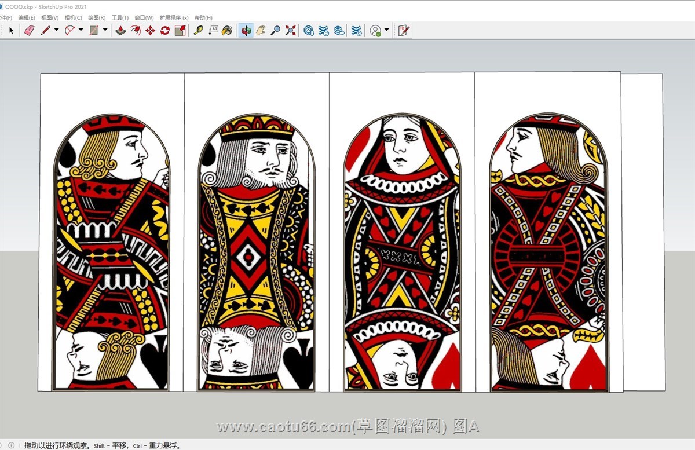Activate the Push/Pull tool
Viewport: 695px width, 450px height.
(120, 30)
